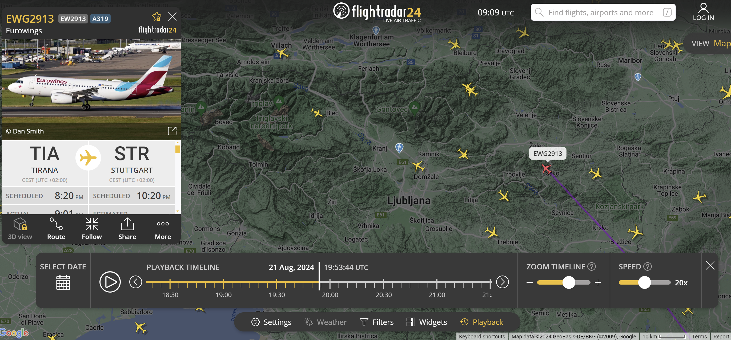
Task: Click the red EWG2913 aircraft on the map
Action: click(546, 169)
